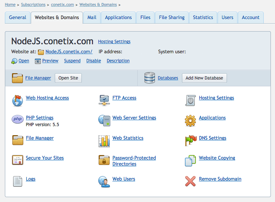Open the Hosting Settings link in the grid
275x202 pixels.
click(216, 98)
